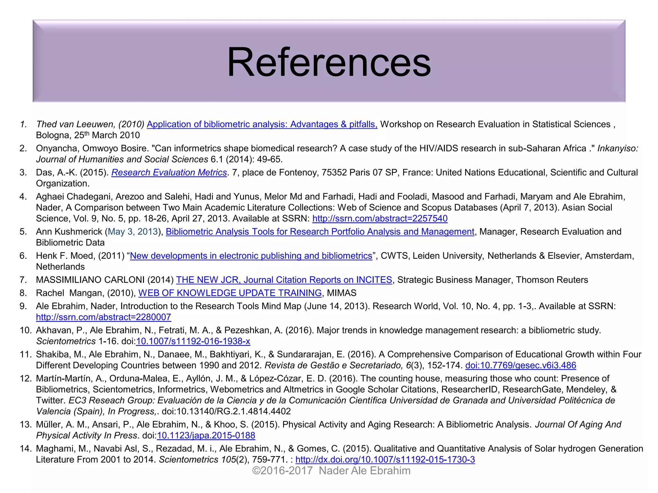The height and width of the screenshot is (493, 658).
Task: Click 'doi:10.13140/RG.2.1.4814.4402' text
Action: click(x=226, y=411)
